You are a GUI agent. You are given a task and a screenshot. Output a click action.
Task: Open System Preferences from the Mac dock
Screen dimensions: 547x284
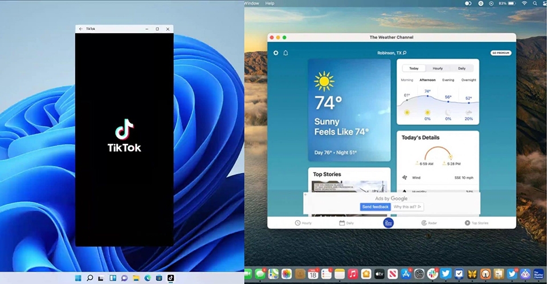pos(419,274)
